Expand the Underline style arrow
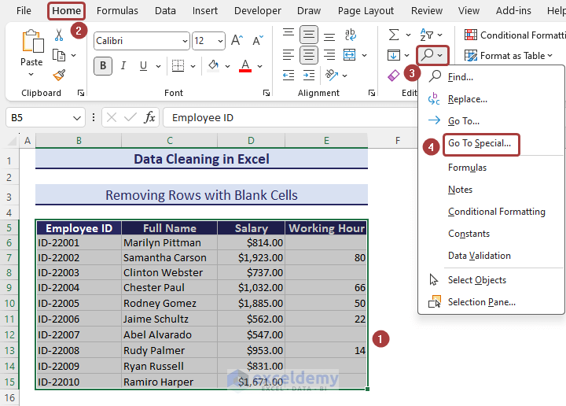 (x=158, y=66)
